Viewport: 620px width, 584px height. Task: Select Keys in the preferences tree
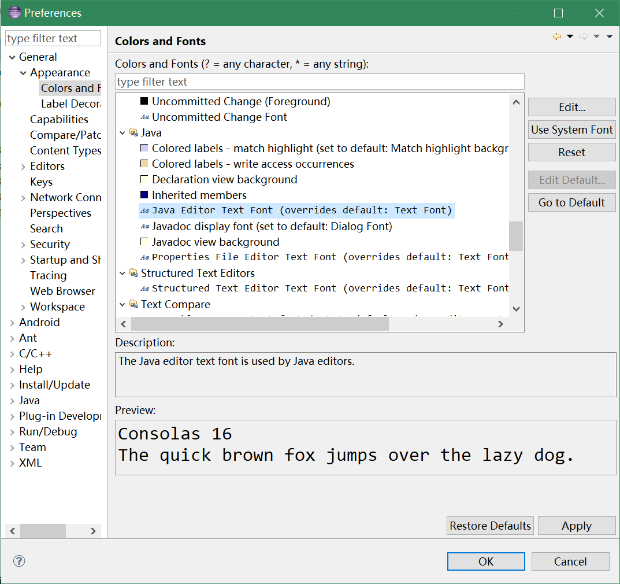point(41,182)
